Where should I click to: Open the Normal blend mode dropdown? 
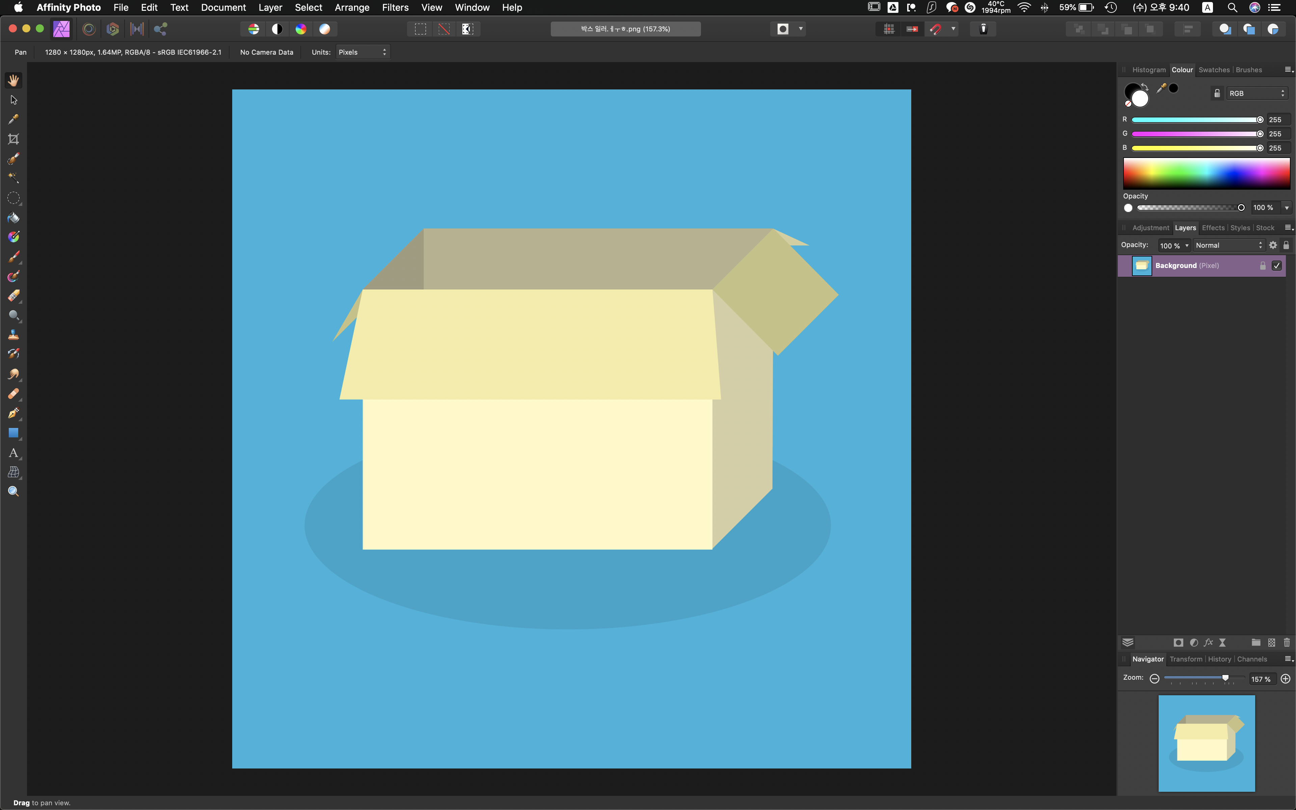1228,245
